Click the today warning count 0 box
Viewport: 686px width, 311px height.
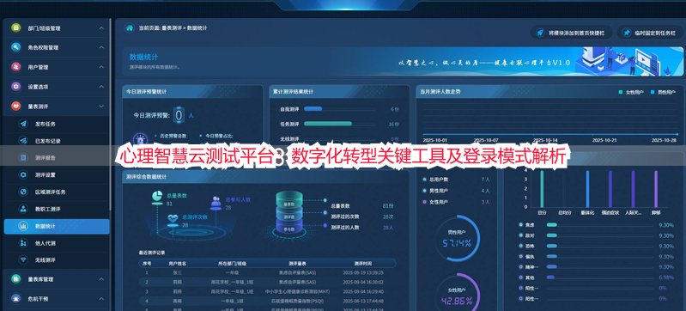coord(179,115)
